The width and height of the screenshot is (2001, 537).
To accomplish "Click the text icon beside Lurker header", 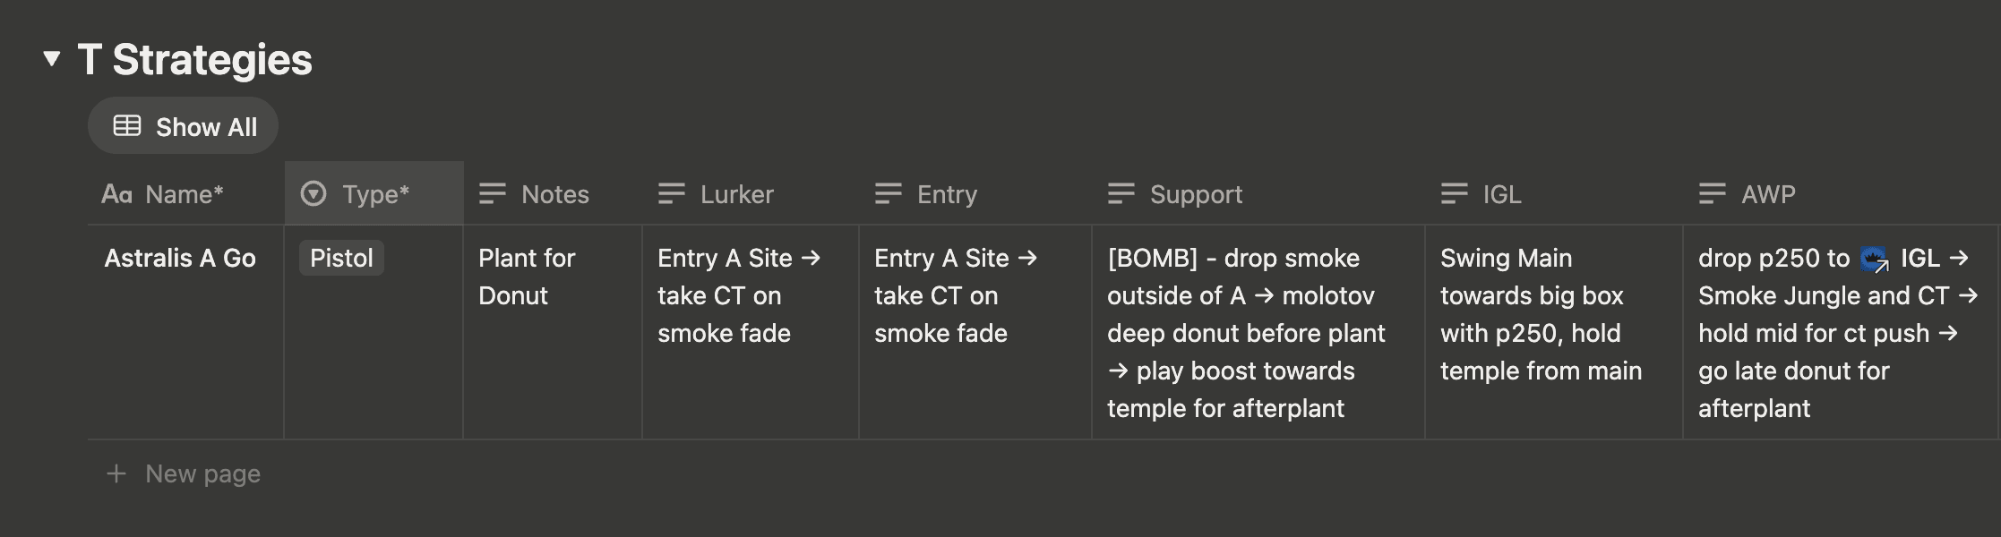I will point(672,193).
